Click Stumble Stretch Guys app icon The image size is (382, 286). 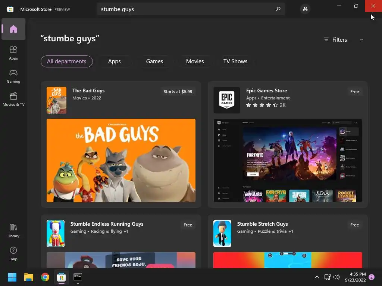coord(222,233)
